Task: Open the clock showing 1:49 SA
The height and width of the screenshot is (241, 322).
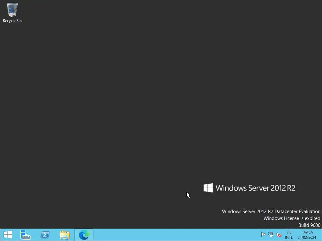Action: (x=307, y=235)
